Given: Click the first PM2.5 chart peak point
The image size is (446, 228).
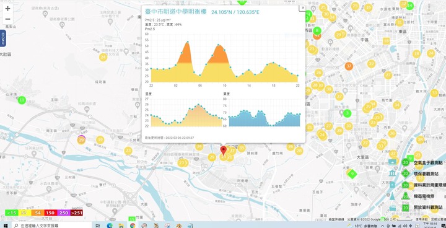Looking at the screenshot, I should (x=188, y=42).
